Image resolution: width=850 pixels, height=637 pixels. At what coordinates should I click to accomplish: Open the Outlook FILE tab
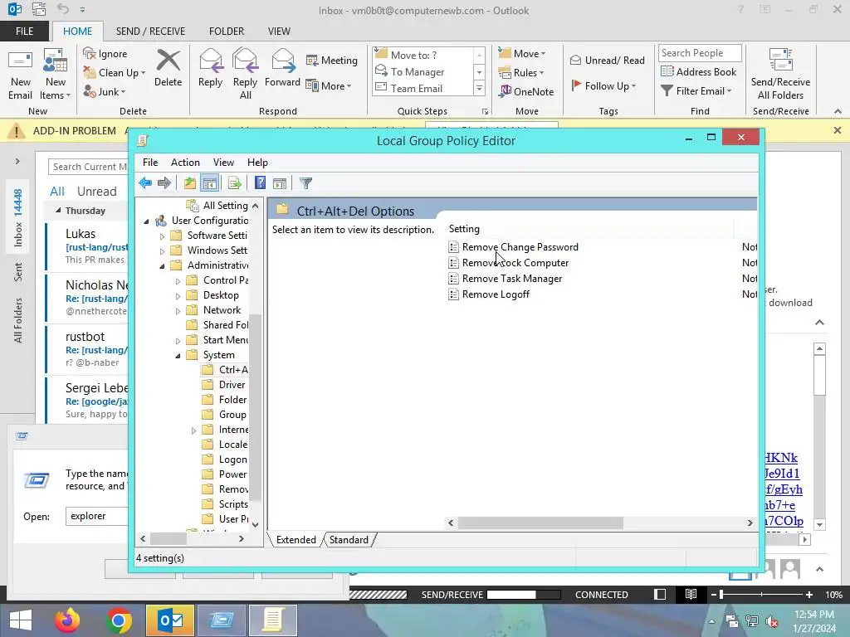click(24, 32)
